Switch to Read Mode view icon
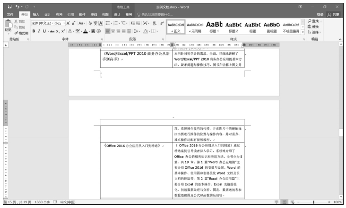 coord(276,202)
